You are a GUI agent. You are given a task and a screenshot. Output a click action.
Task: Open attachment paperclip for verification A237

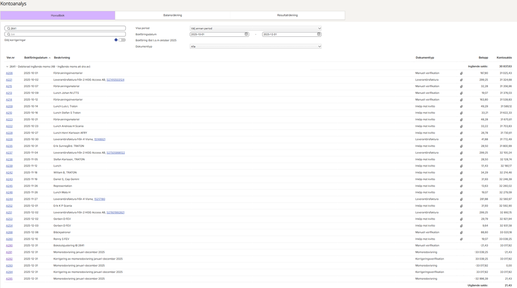click(x=461, y=153)
